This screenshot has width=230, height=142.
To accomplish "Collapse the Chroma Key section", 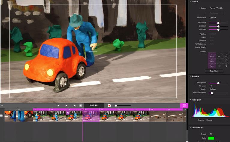I will point(190,127).
